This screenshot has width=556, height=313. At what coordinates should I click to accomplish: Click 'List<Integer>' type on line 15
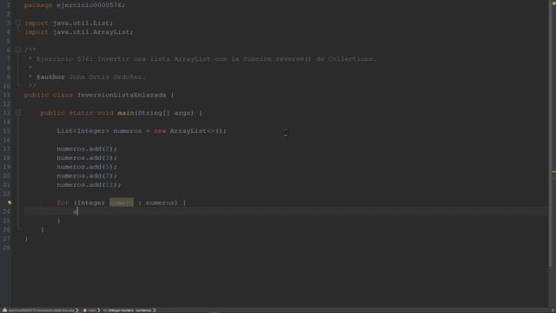(83, 131)
